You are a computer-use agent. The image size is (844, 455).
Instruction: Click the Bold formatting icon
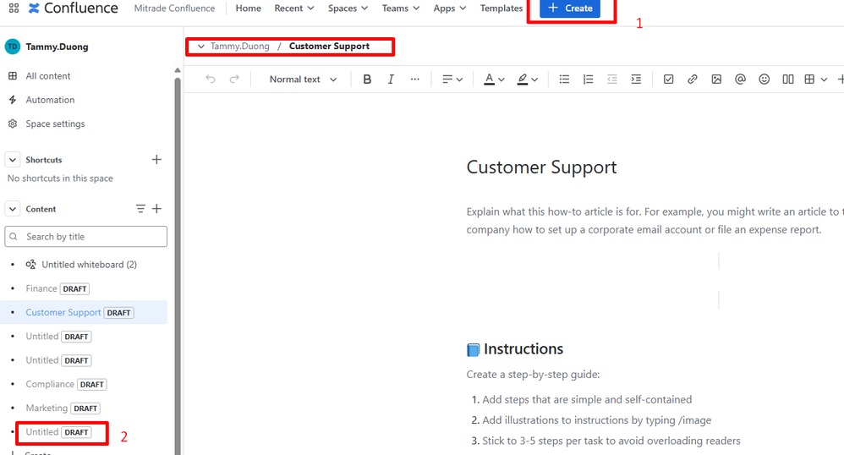pyautogui.click(x=367, y=79)
